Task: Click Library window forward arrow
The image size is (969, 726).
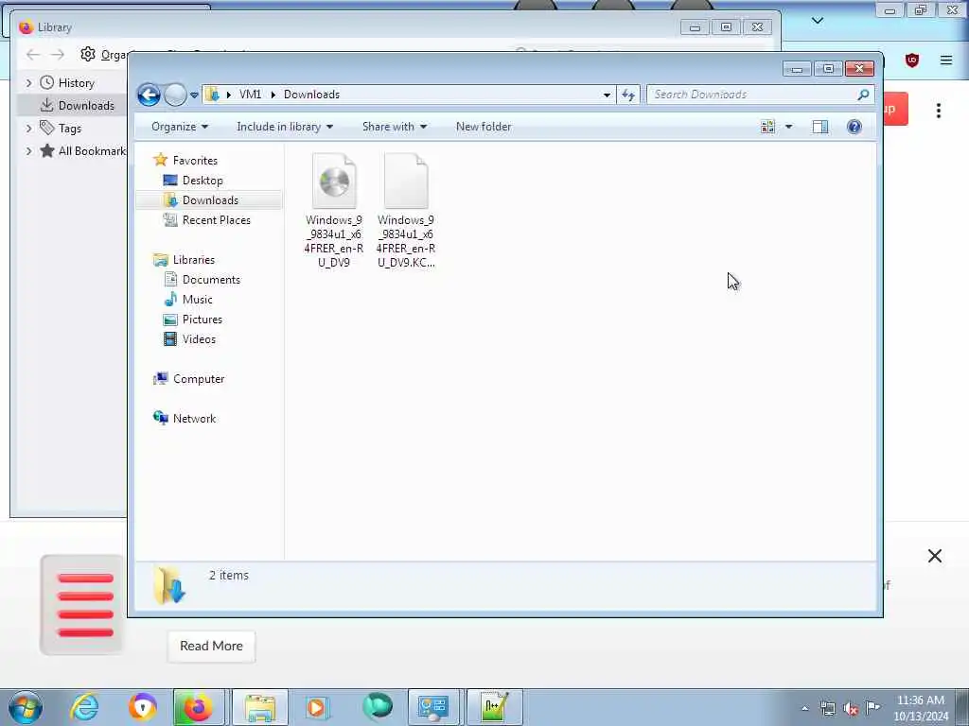Action: tap(58, 55)
